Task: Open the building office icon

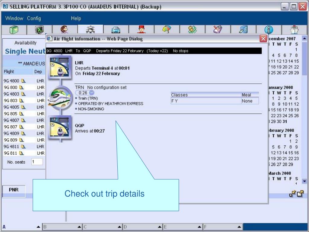Action: pos(243,30)
